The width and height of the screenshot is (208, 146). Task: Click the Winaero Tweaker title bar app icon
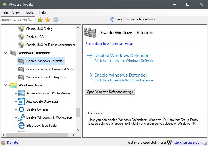[5, 4]
